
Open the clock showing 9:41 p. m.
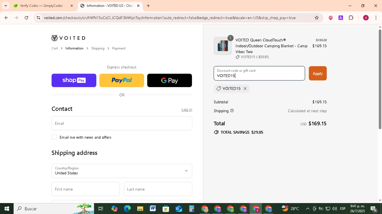(x=357, y=209)
